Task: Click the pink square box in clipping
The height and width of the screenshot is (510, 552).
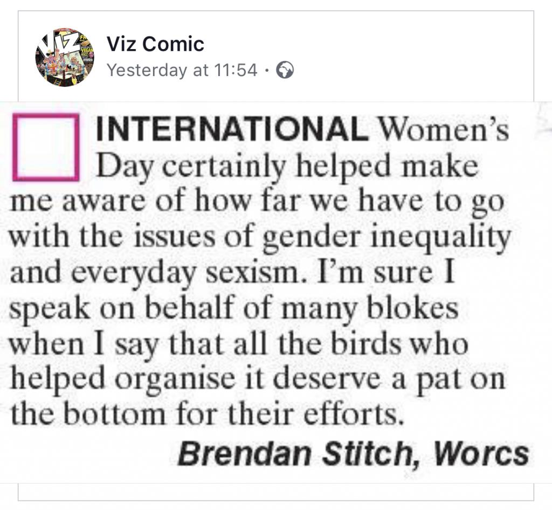Action: 46,147
